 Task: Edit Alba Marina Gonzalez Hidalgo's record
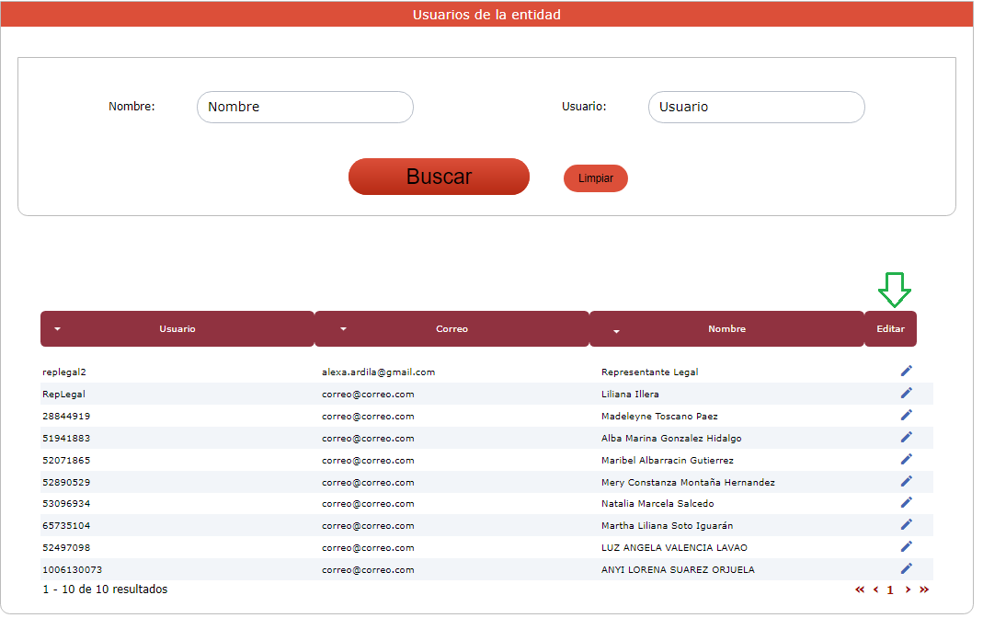tap(906, 437)
